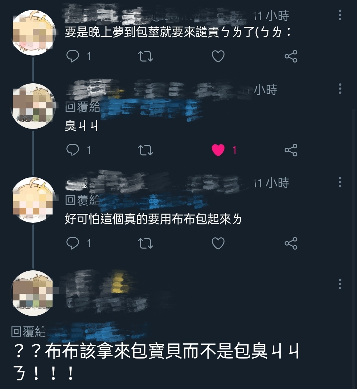
Task: Share the 臭ㄐㄐ tweet
Action: (291, 150)
